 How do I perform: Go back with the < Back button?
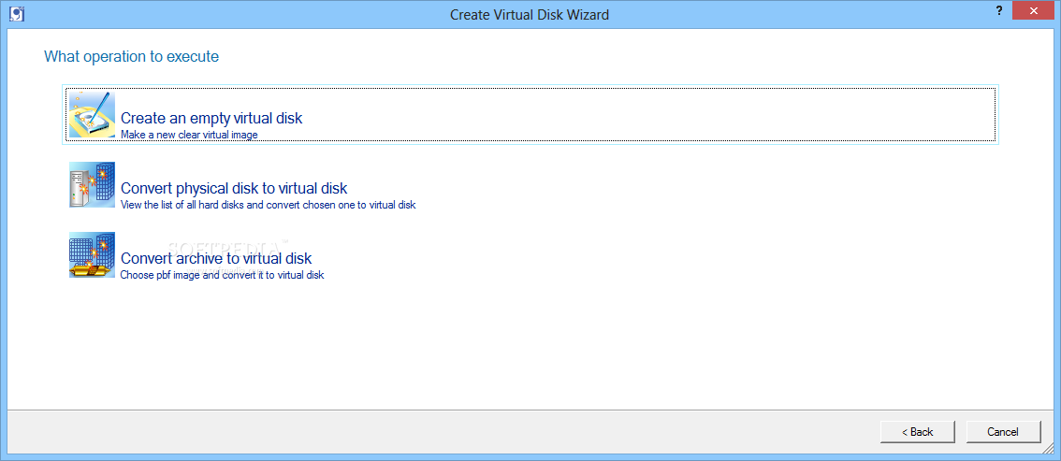[917, 432]
